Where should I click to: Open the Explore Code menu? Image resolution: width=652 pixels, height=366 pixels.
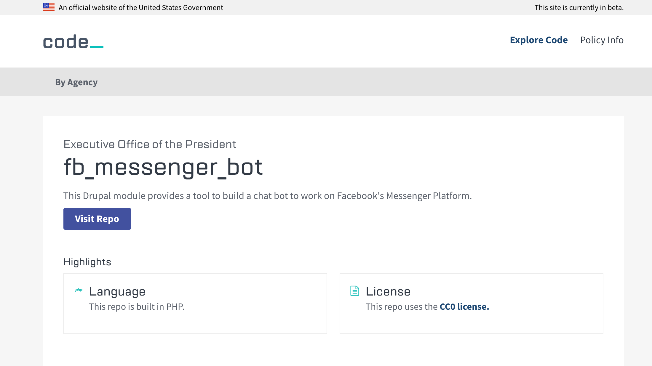[x=539, y=40]
